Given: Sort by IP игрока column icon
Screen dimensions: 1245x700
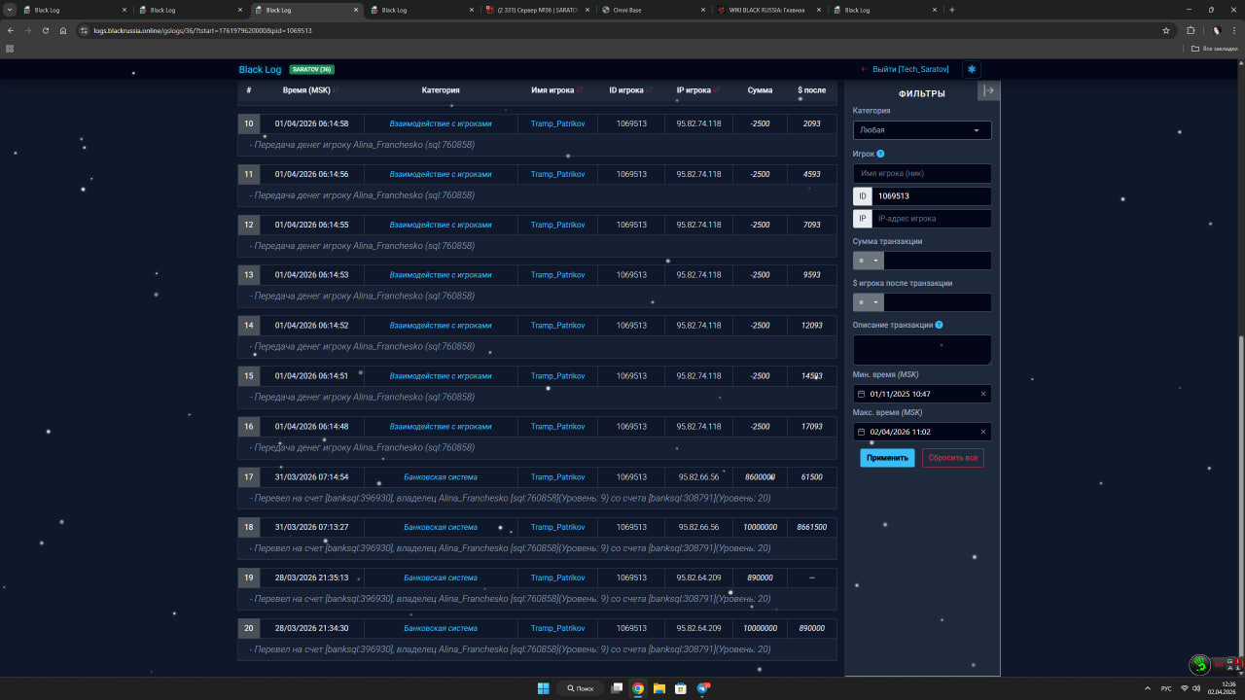Looking at the screenshot, I should tap(716, 90).
